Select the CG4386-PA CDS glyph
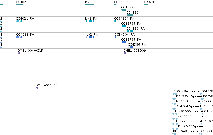Viewport: 213px width, 135px height. pyautogui.click(x=130, y=47)
